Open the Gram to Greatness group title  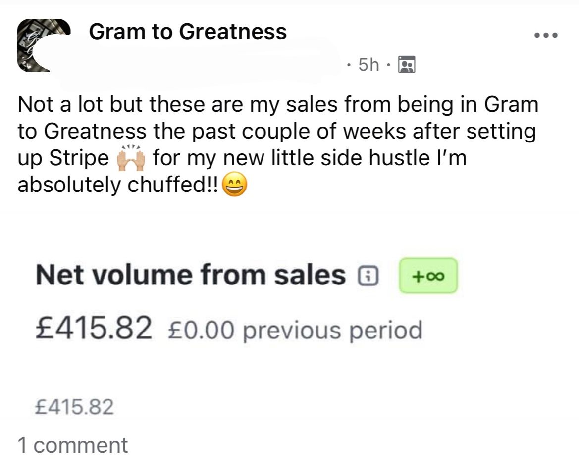(188, 32)
